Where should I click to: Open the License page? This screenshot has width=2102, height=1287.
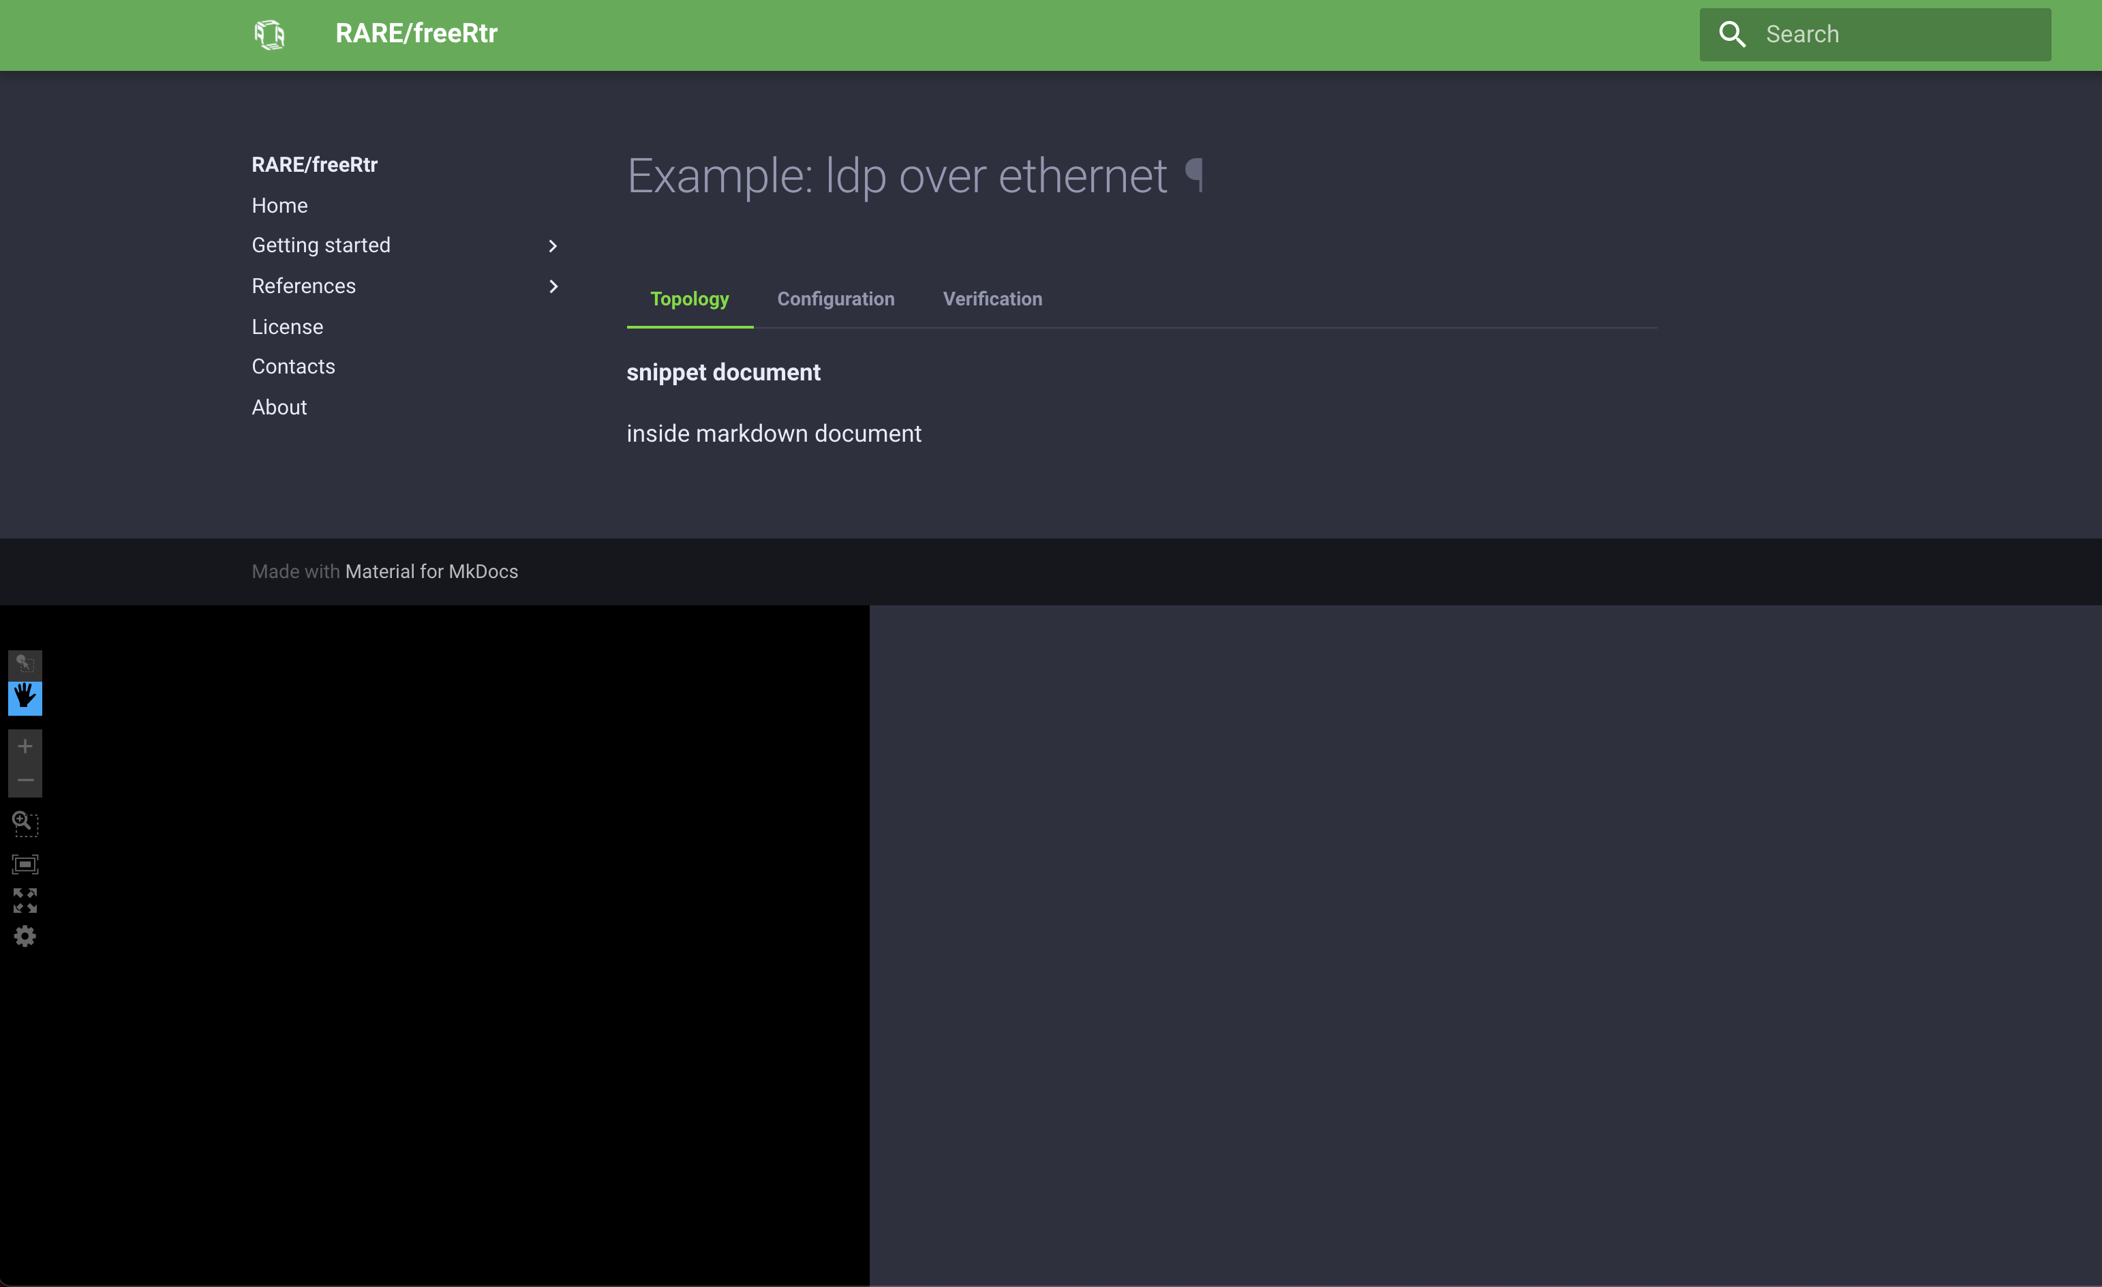[287, 327]
